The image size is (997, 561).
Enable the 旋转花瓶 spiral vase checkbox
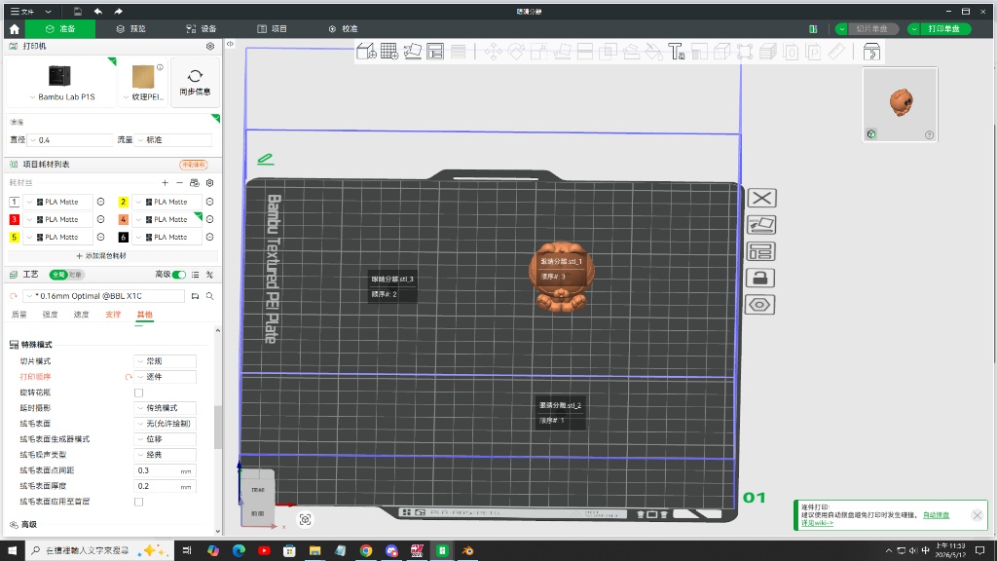click(138, 393)
